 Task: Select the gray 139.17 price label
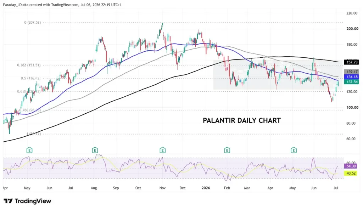[351, 72]
